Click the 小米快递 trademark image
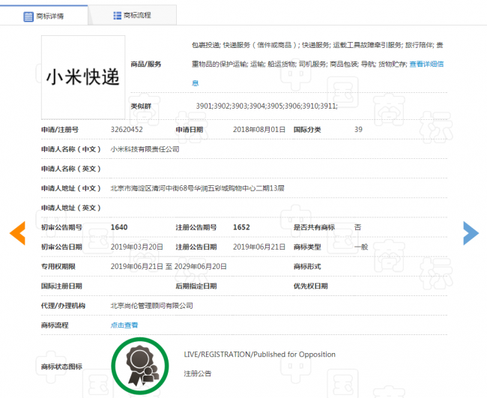 point(83,77)
